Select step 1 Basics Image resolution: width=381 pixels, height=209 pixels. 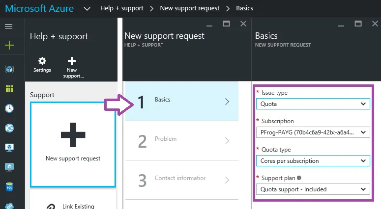(x=181, y=102)
